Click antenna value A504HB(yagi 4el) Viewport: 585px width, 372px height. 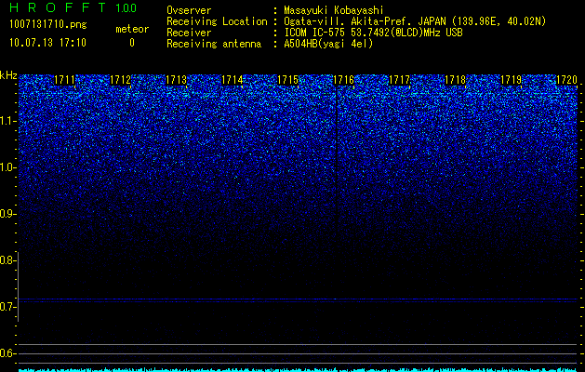328,44
